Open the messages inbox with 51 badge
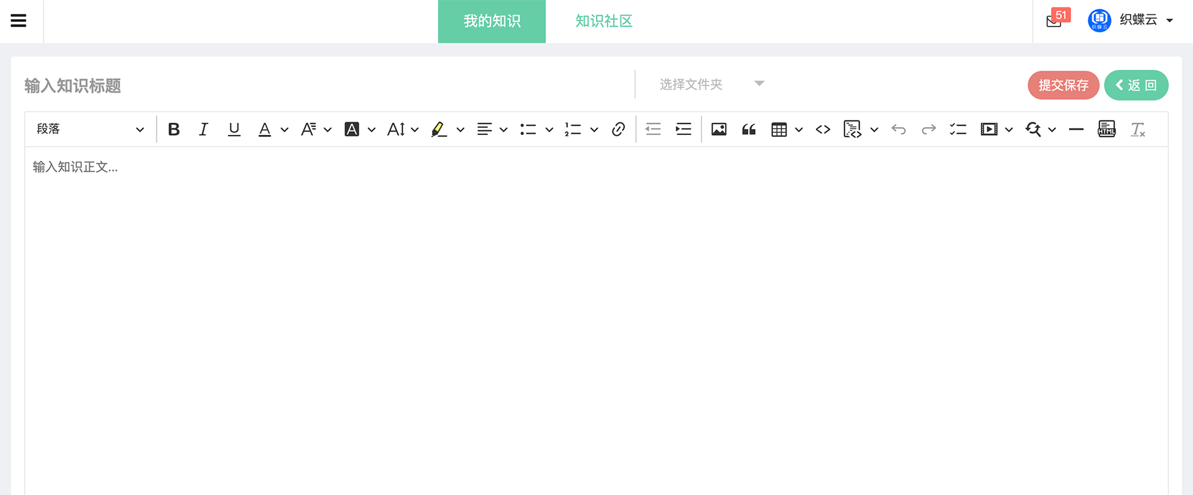Screen dimensions: 1193x495 pyautogui.click(x=1057, y=19)
